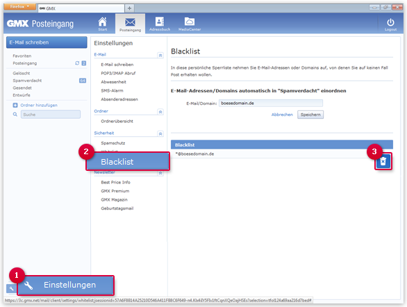Open the Favoriten folder
The width and height of the screenshot is (407, 307).
coord(22,56)
